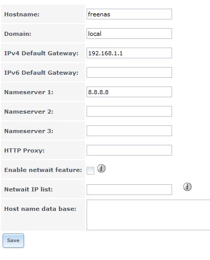Click the Nameserver 1 label text
The height and width of the screenshot is (260, 210).
[29, 92]
